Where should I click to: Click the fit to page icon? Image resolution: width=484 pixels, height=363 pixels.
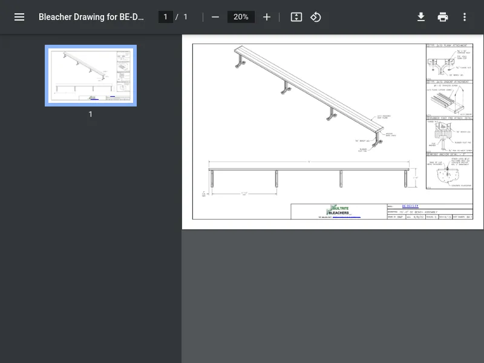(x=296, y=17)
